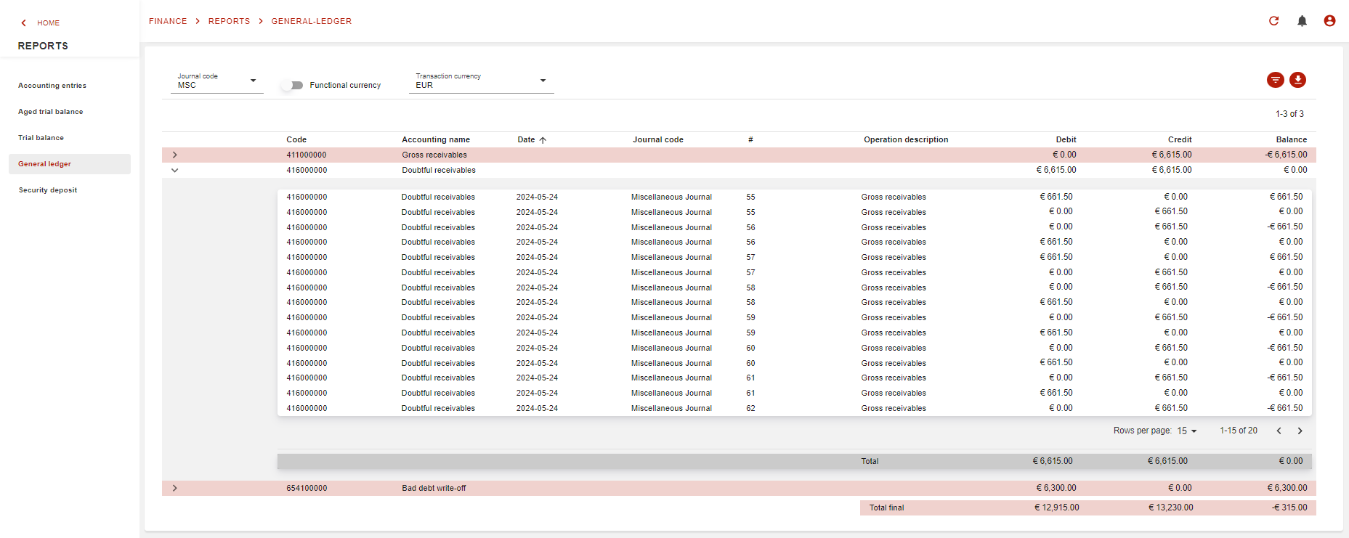Expand the 654100000 Bad debt write-off row
The height and width of the screenshot is (538, 1349).
click(174, 488)
